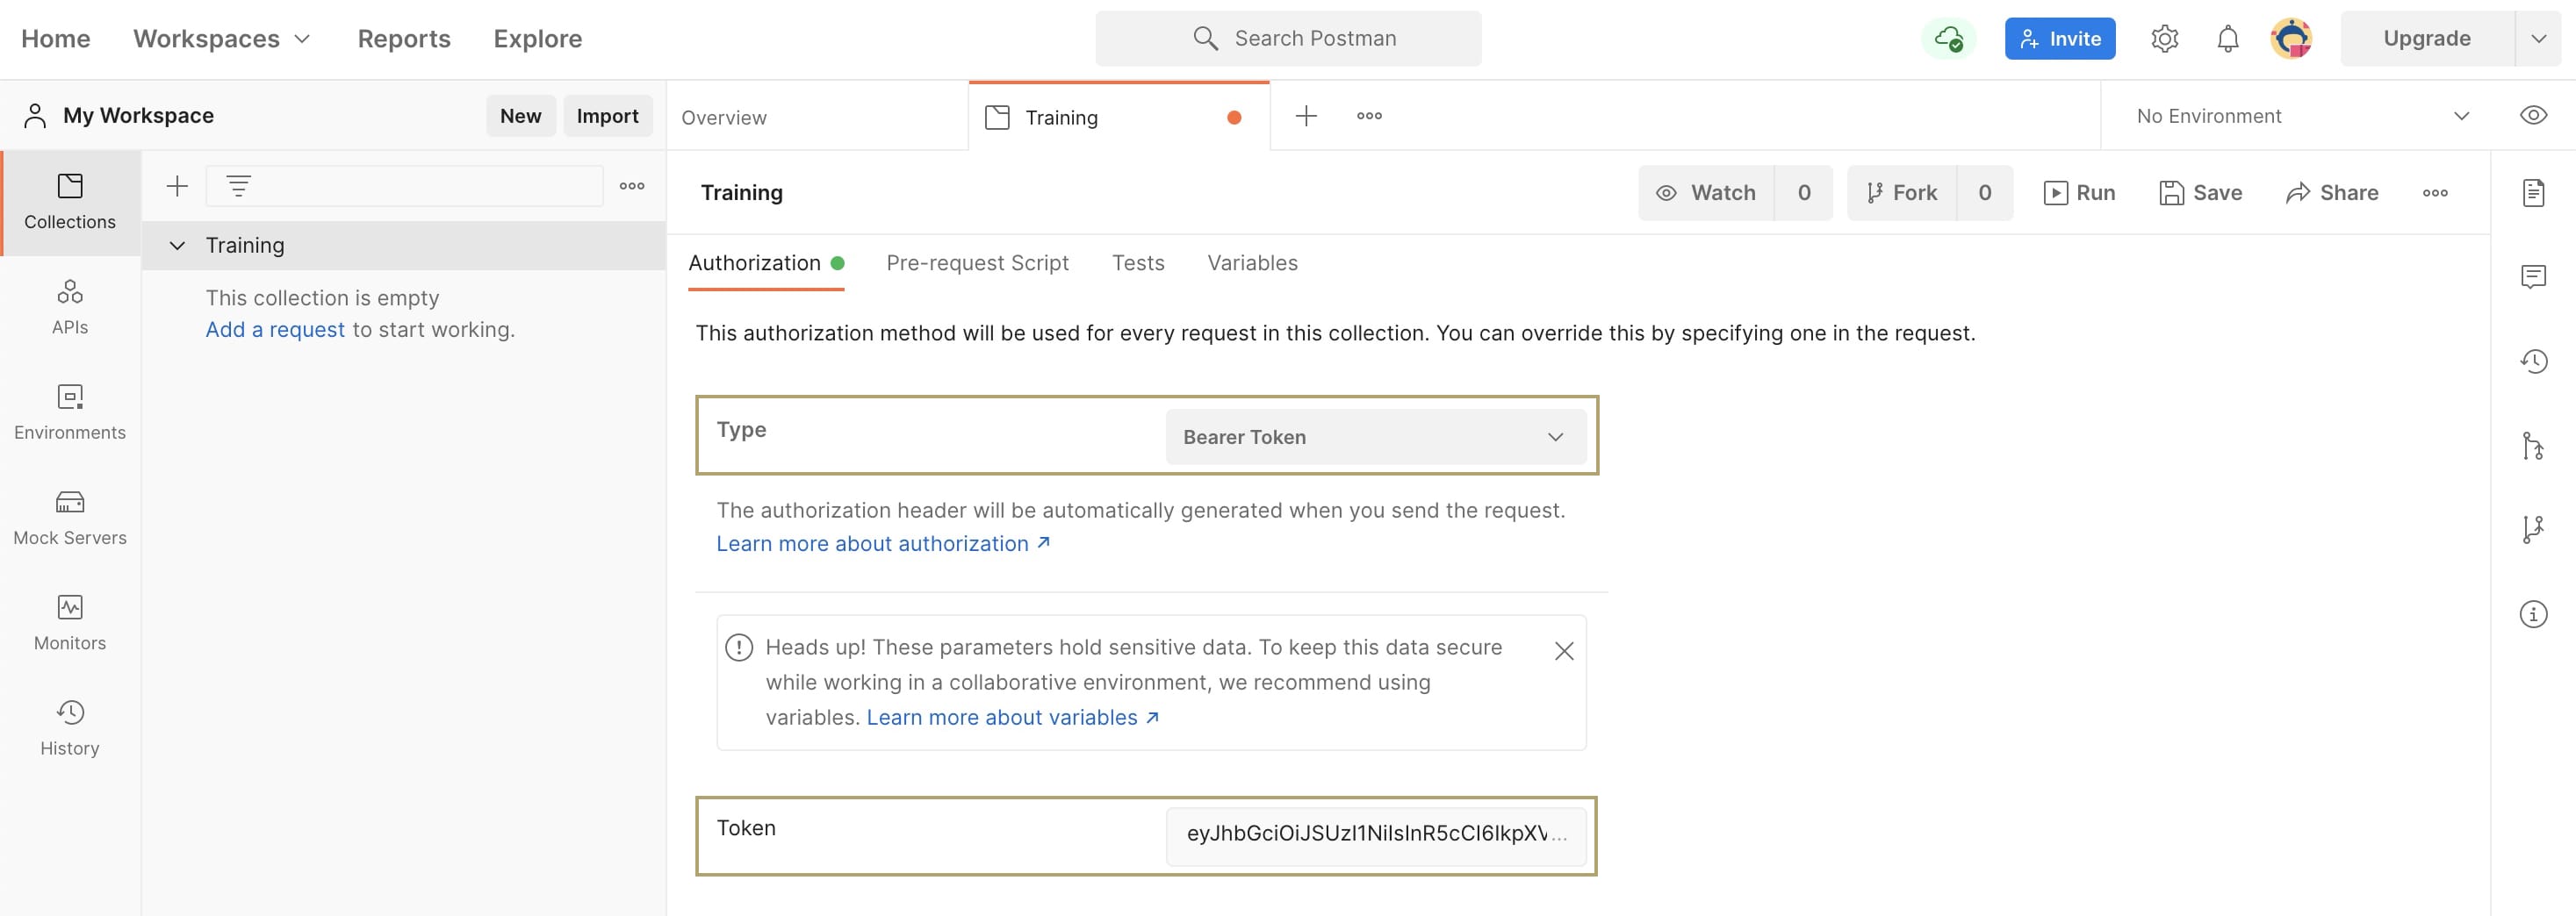
Task: Open the Environments sidebar section
Action: coord(70,412)
